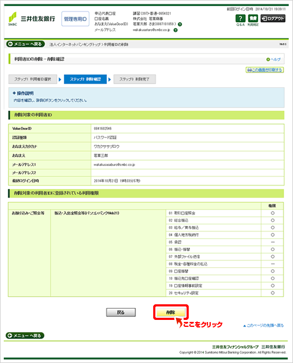The width and height of the screenshot is (293, 363).
Task: Click the last login date 2014年10月21日 value
Action: 117,181
